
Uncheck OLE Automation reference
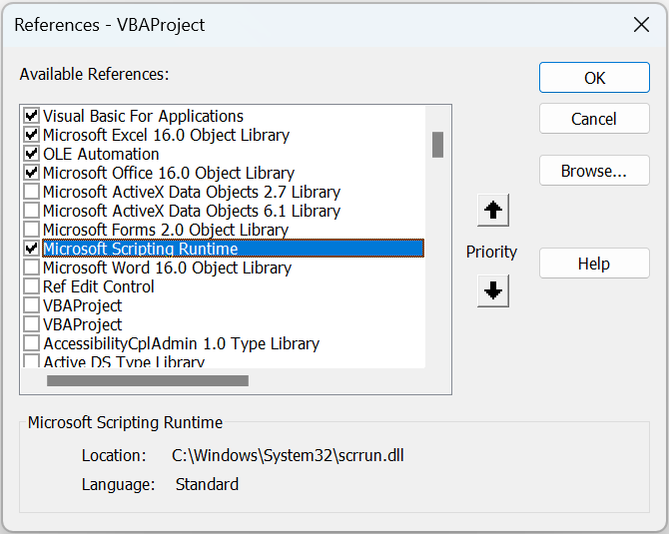click(31, 154)
